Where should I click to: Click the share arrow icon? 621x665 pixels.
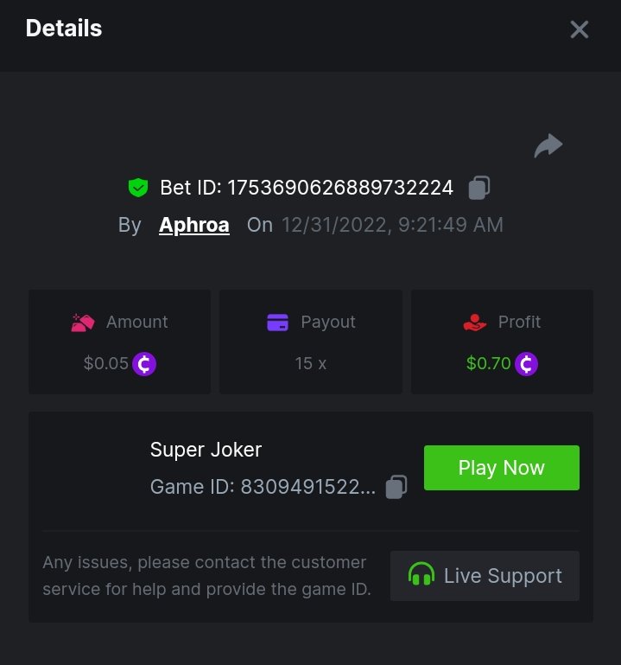[548, 146]
